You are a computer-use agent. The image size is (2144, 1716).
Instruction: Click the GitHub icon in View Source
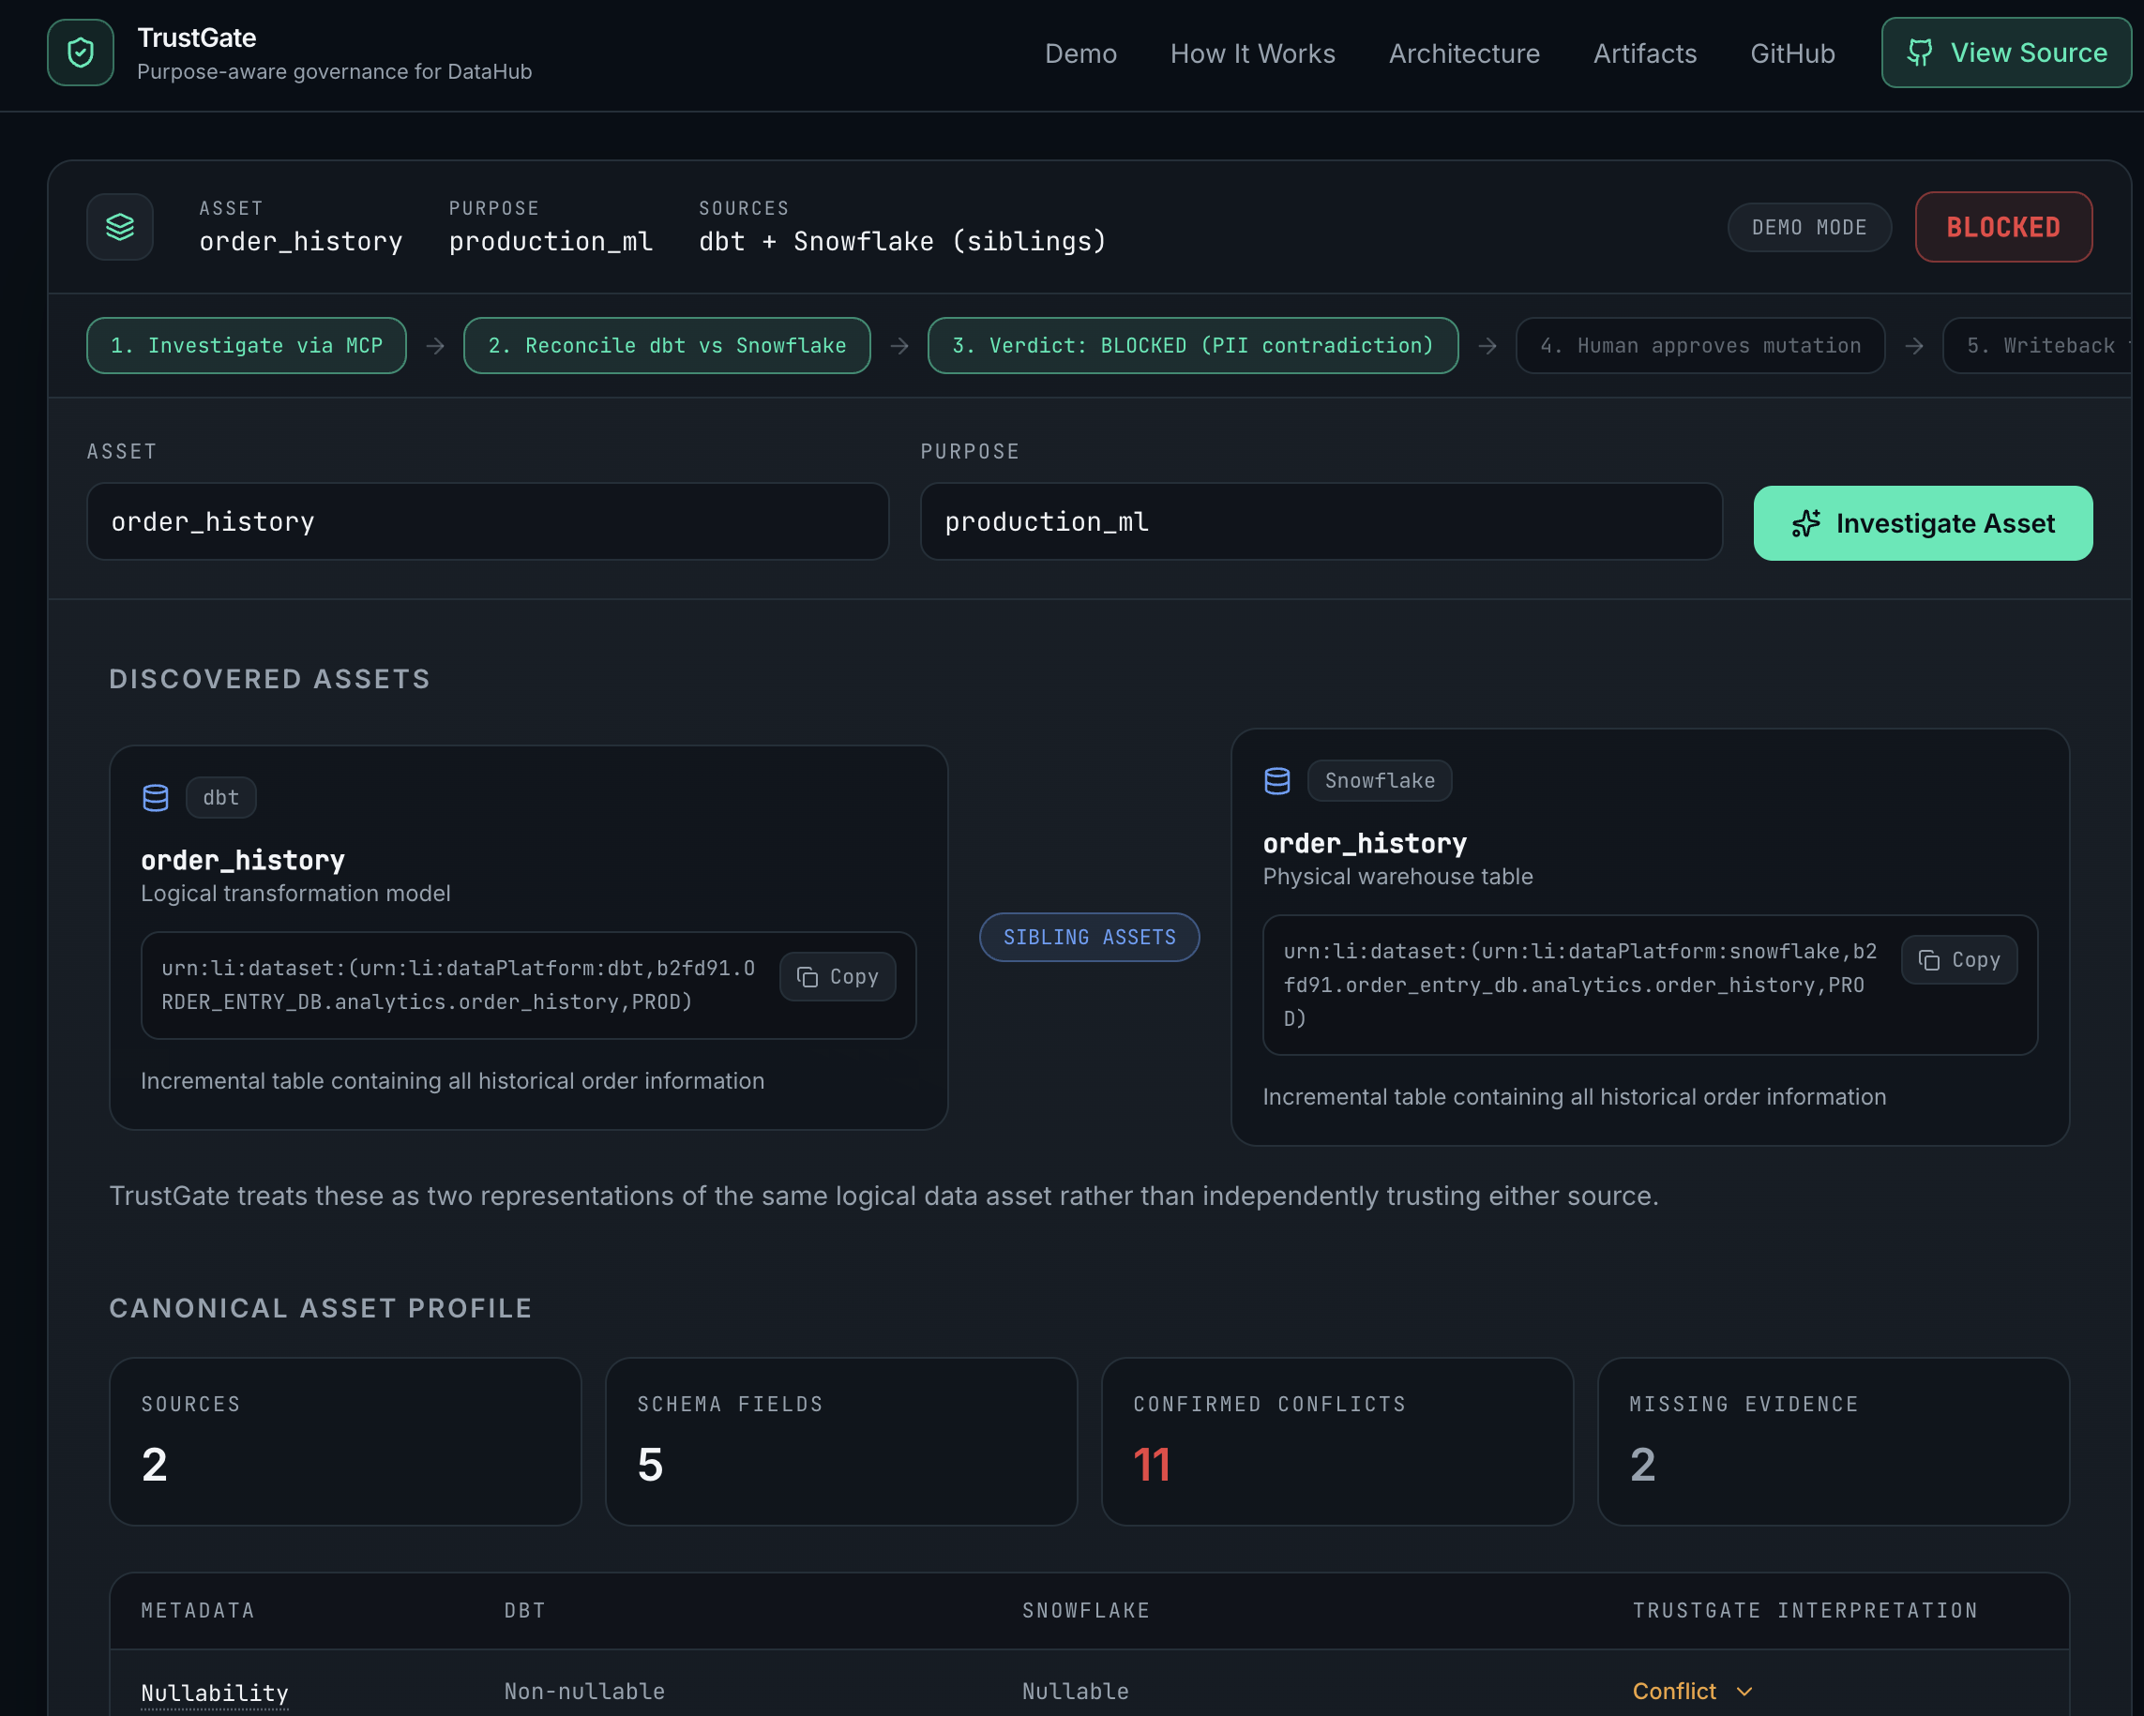tap(1920, 53)
